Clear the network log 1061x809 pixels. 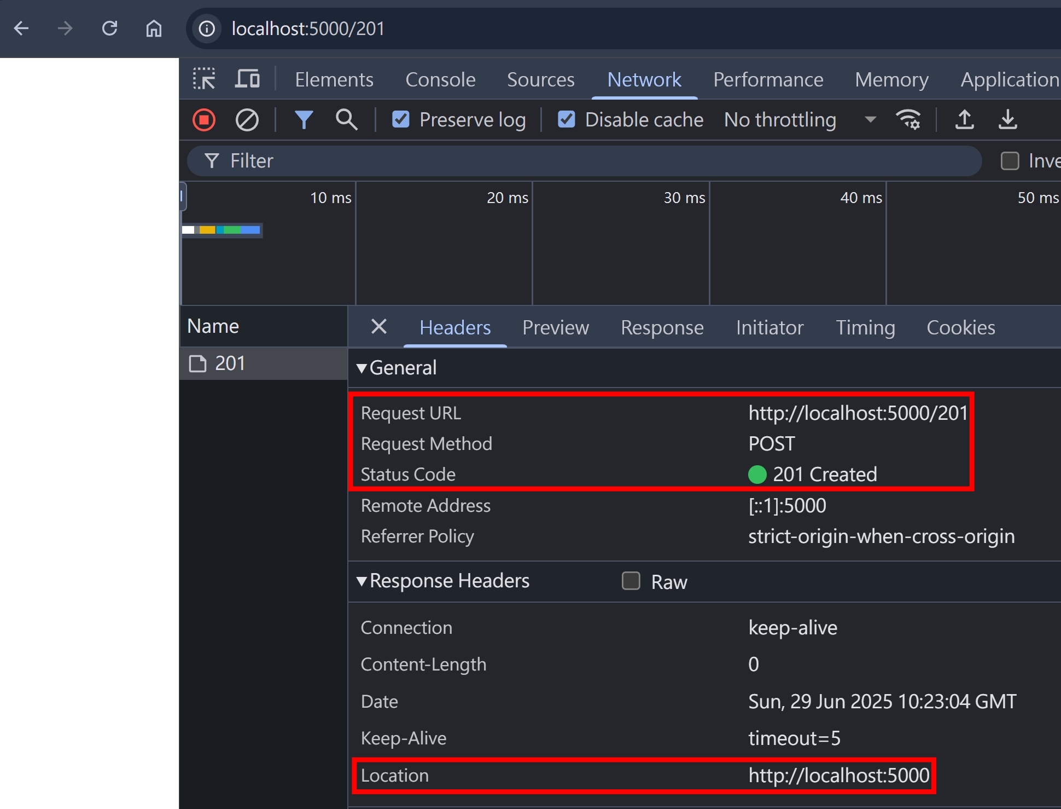(x=247, y=120)
